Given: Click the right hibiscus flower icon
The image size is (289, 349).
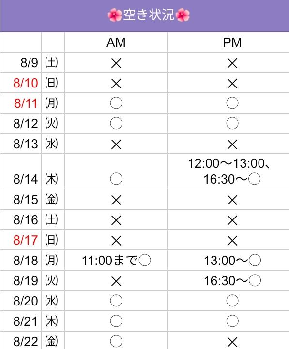Looking at the screenshot, I should (183, 15).
